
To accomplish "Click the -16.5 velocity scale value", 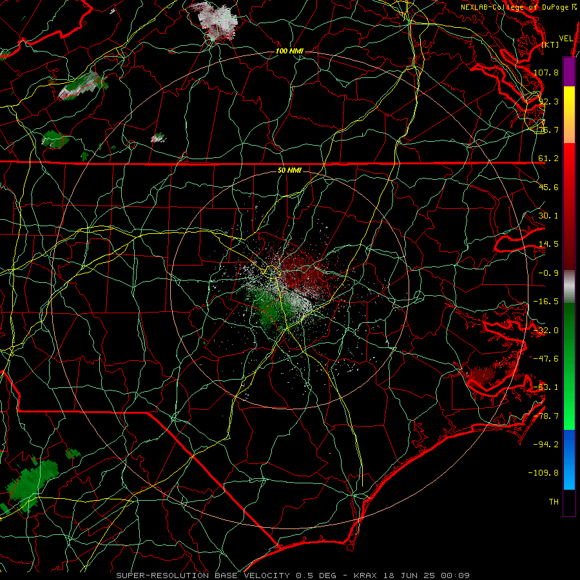I will click(x=546, y=302).
